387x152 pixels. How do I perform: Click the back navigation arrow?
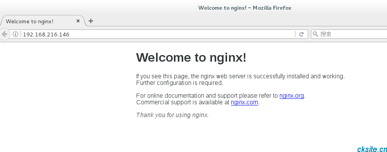(x=4, y=34)
